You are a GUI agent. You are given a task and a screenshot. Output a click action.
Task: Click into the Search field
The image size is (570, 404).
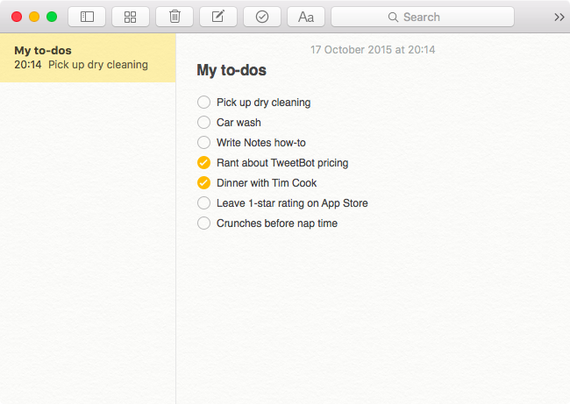coord(423,17)
